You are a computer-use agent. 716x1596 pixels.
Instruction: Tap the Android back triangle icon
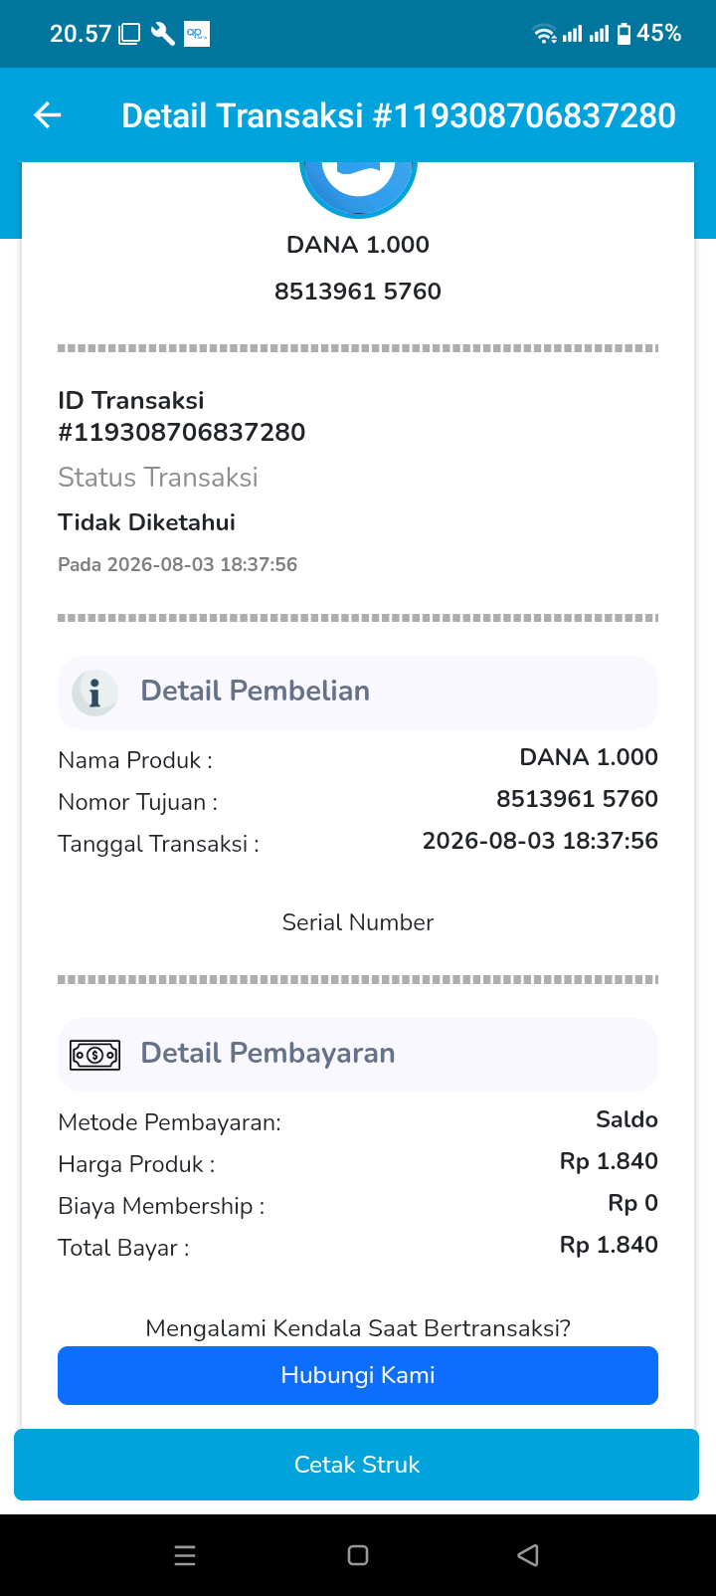pos(528,1555)
